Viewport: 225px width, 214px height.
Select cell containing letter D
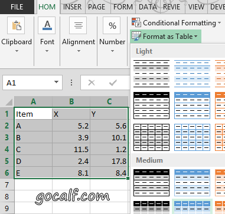33,161
